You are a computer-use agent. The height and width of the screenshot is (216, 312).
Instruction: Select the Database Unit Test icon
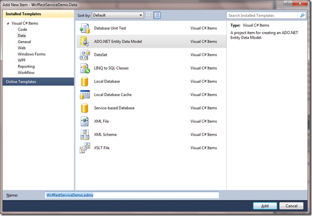pos(85,28)
